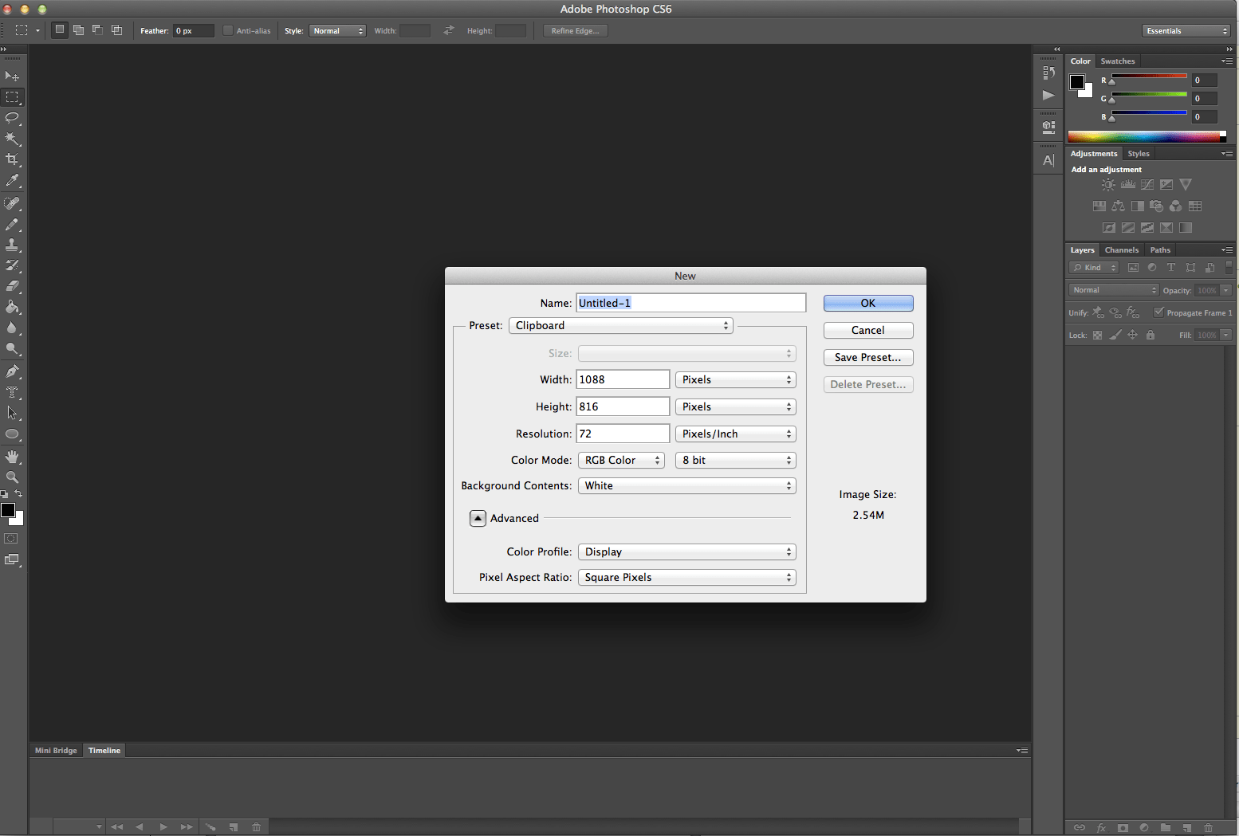Select the Paint Bucket tool
Viewport: 1239px width, 836px height.
point(12,307)
